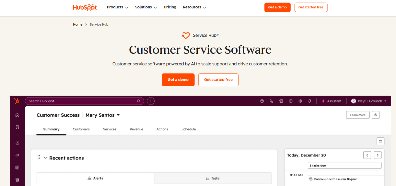Switch to the Actions tab
The width and height of the screenshot is (396, 186).
(162, 129)
